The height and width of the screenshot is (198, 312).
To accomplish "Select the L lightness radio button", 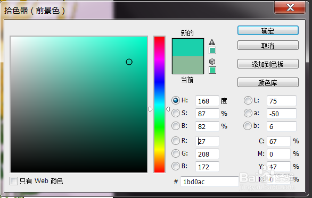I will (x=248, y=100).
